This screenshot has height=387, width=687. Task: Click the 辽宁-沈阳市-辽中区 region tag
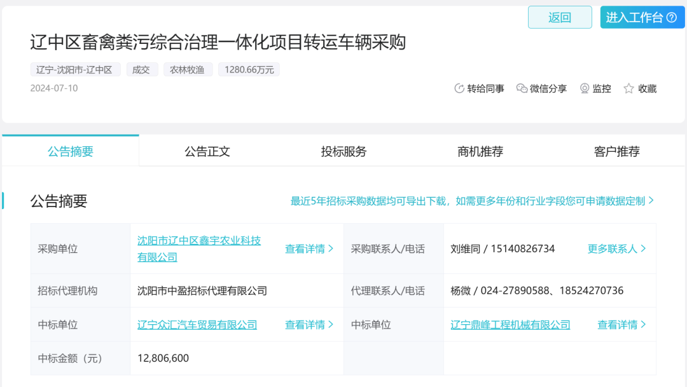pos(75,70)
